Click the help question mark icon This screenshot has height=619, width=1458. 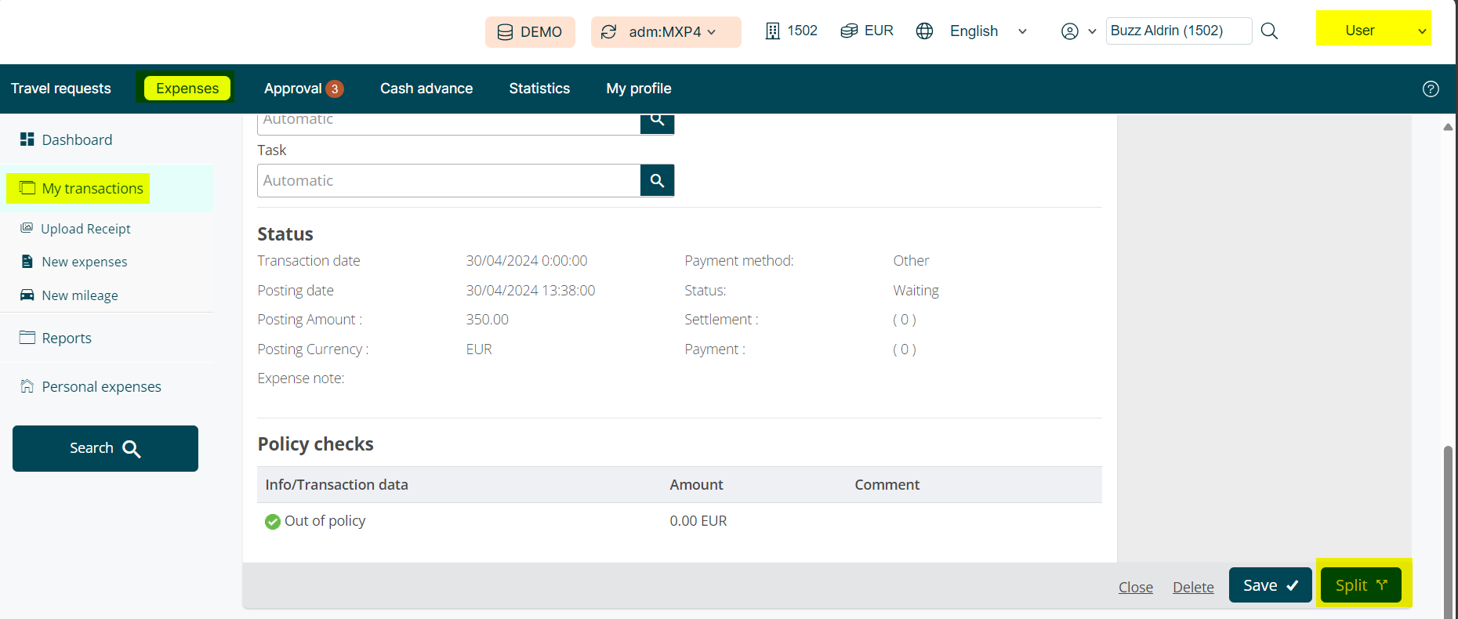tap(1431, 89)
